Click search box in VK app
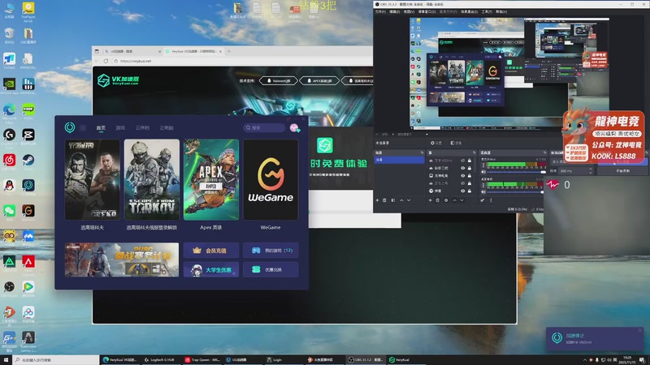 264,128
